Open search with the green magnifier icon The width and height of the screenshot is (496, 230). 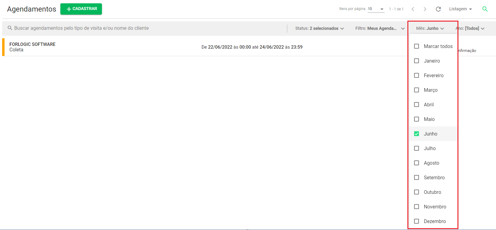[485, 9]
